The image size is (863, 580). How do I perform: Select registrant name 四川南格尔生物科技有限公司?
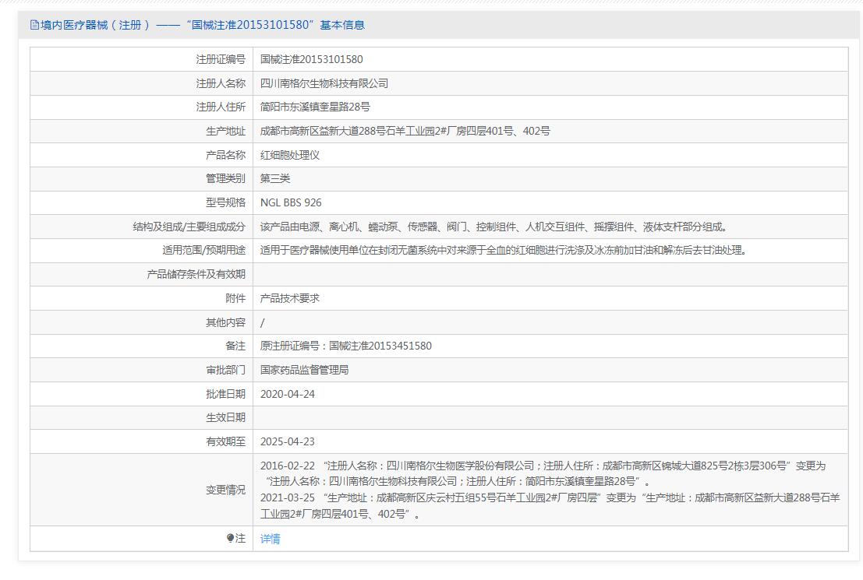click(x=324, y=83)
